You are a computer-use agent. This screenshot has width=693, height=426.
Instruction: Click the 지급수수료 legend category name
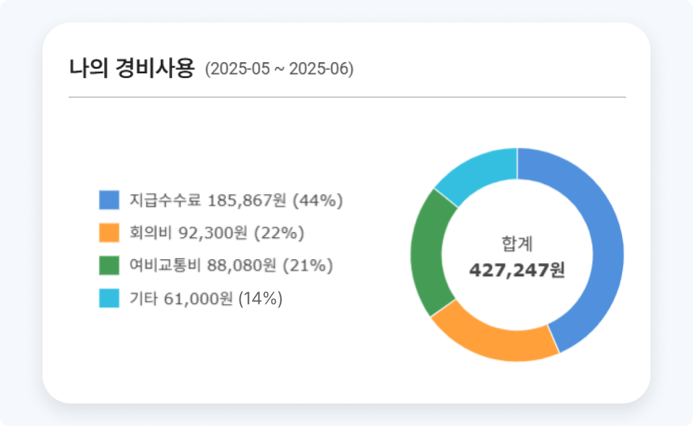166,201
